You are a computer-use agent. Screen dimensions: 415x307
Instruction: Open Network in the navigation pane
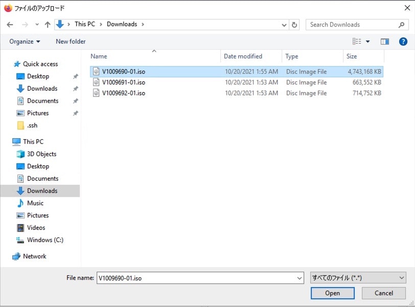[34, 256]
